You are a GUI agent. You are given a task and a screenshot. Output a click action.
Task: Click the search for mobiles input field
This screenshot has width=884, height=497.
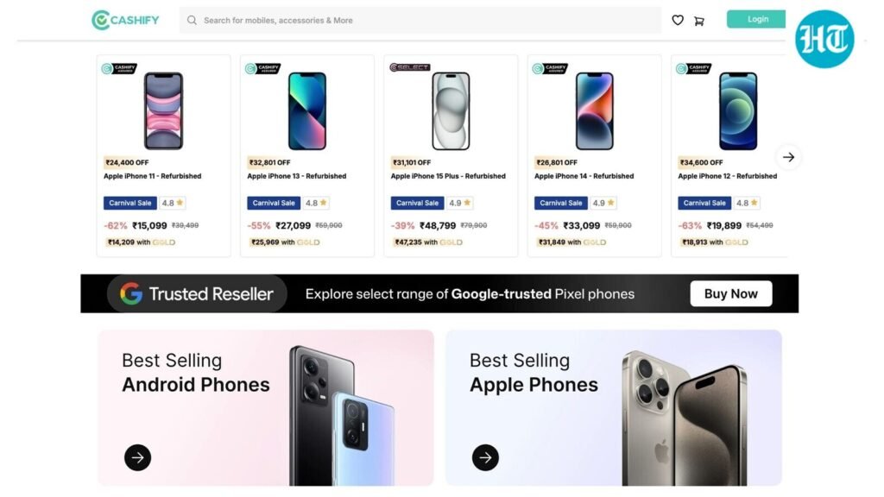click(x=388, y=20)
